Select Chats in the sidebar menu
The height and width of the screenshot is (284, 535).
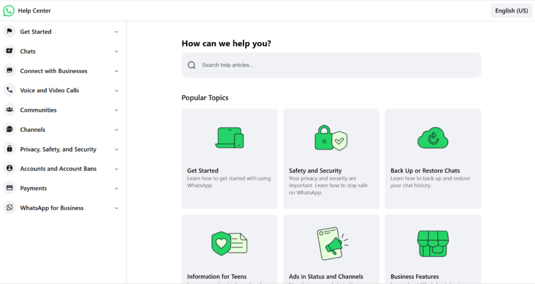(x=28, y=51)
